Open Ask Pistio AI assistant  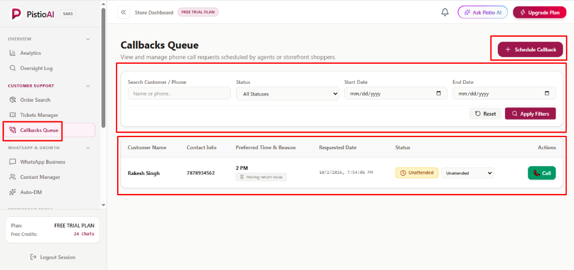[x=483, y=12]
